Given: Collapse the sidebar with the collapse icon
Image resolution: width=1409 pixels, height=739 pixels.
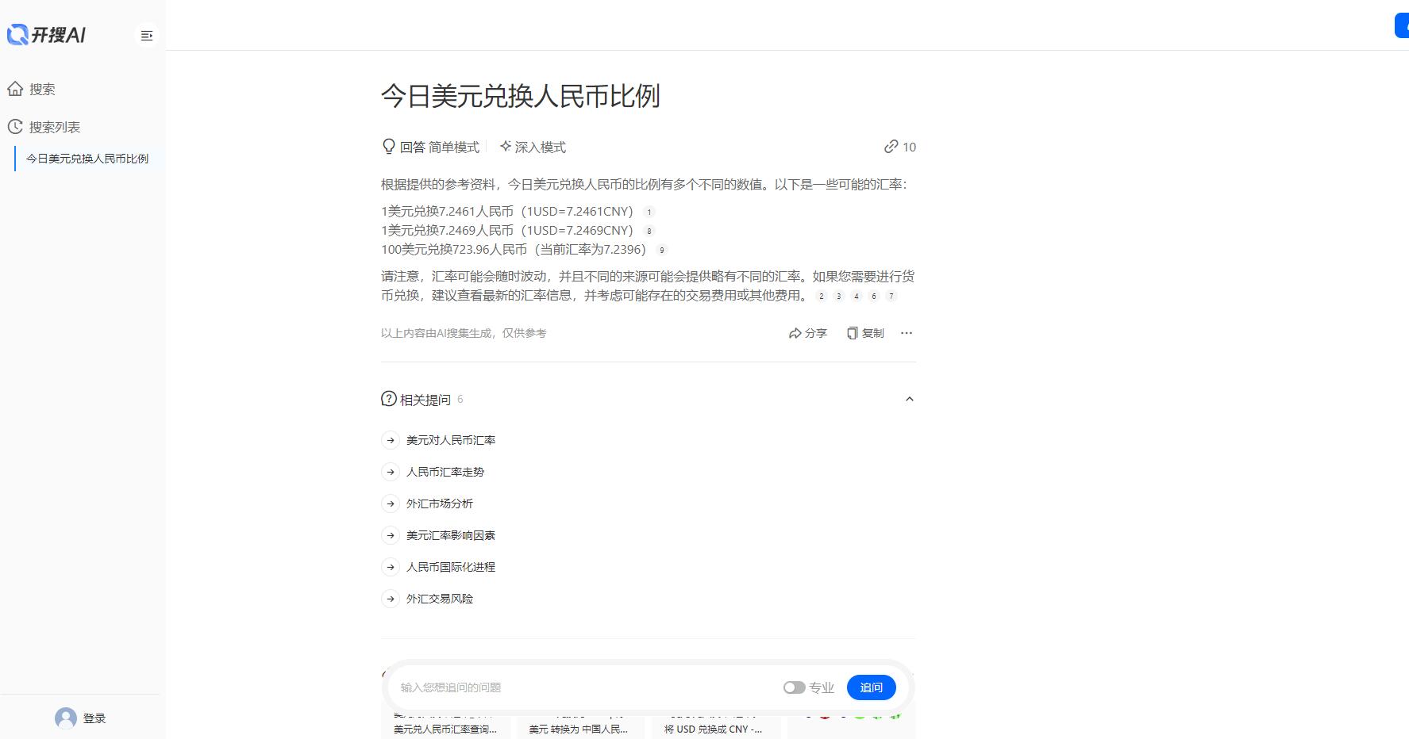Looking at the screenshot, I should 146,35.
